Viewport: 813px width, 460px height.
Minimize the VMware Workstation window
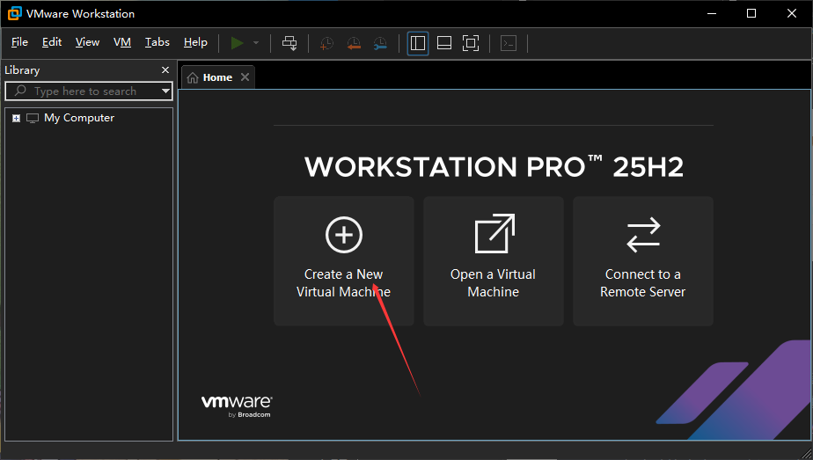pos(712,13)
